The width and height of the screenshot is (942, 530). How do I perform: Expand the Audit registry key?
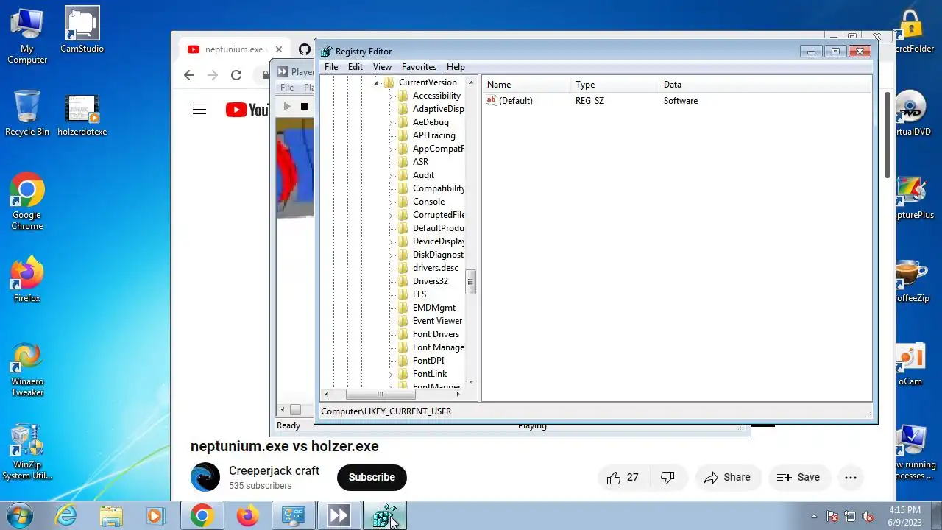[391, 176]
